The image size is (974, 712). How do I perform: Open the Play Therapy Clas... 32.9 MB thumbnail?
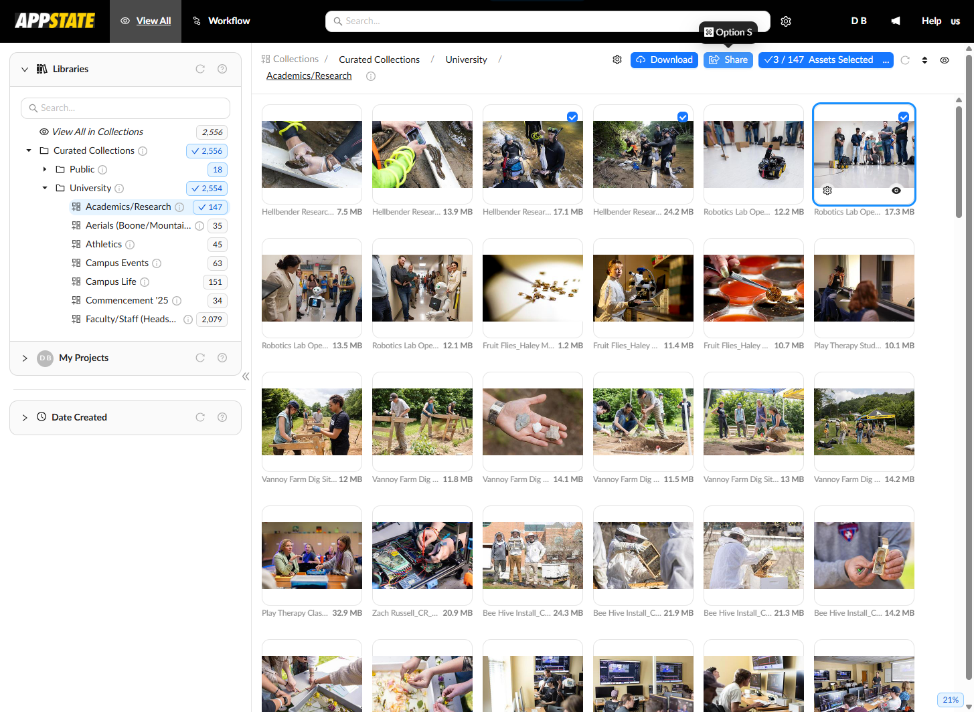312,556
